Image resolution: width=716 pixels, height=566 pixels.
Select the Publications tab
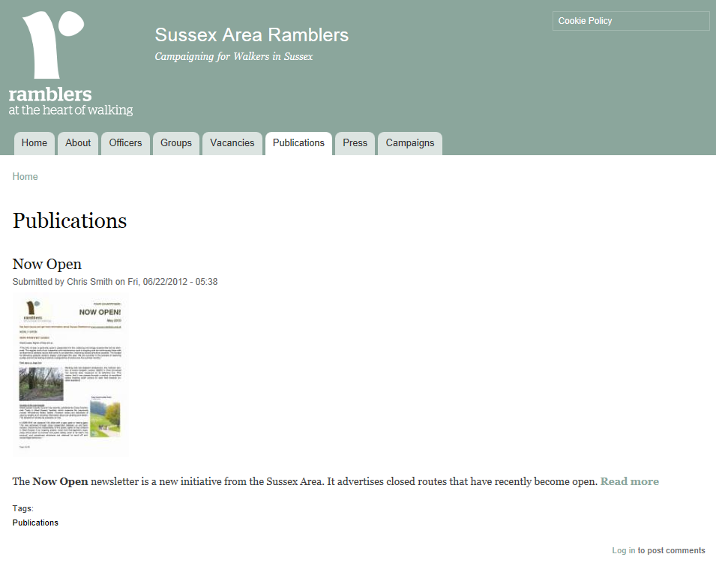[x=298, y=143]
